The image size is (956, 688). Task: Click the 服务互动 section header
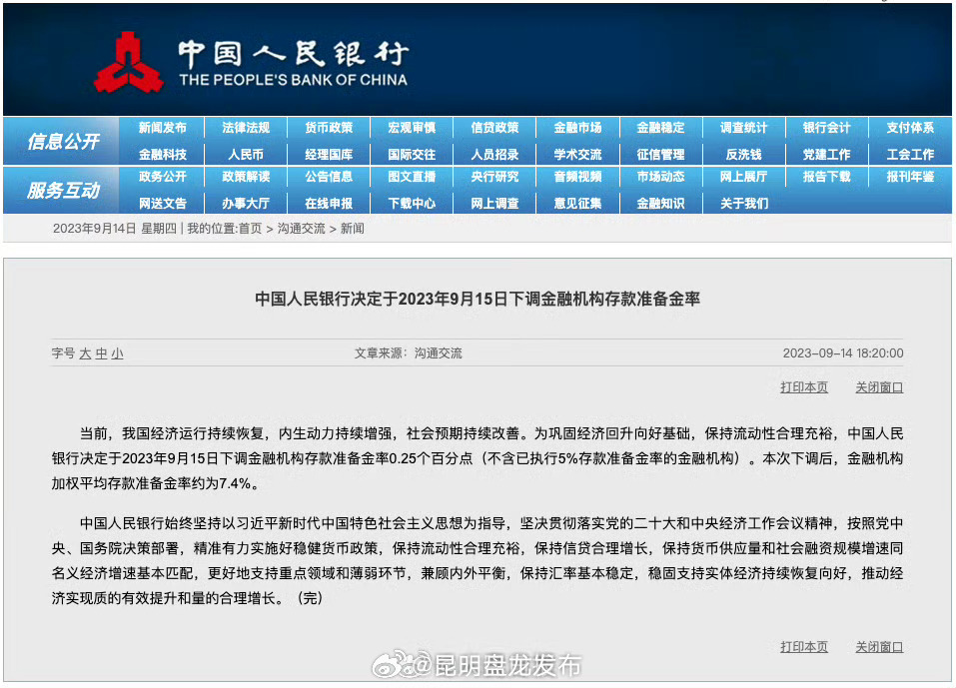click(x=63, y=191)
